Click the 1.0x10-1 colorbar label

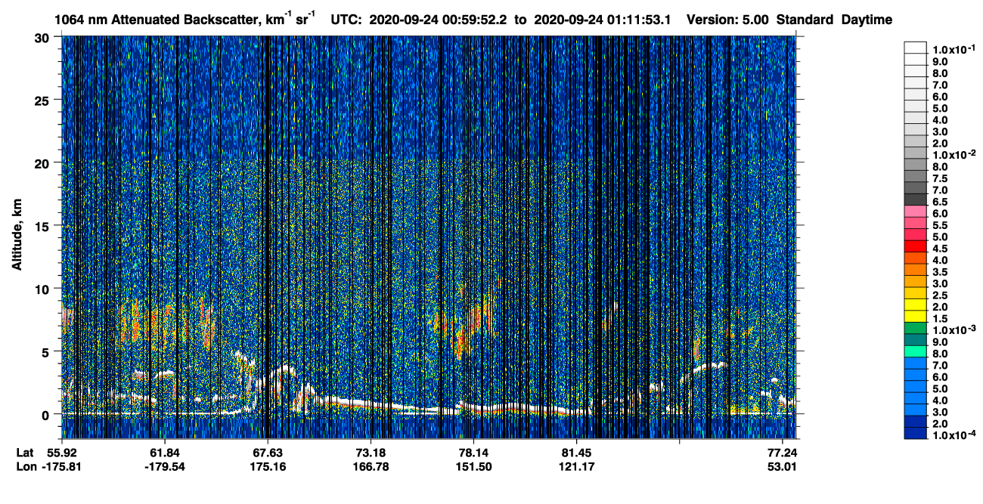[x=955, y=49]
